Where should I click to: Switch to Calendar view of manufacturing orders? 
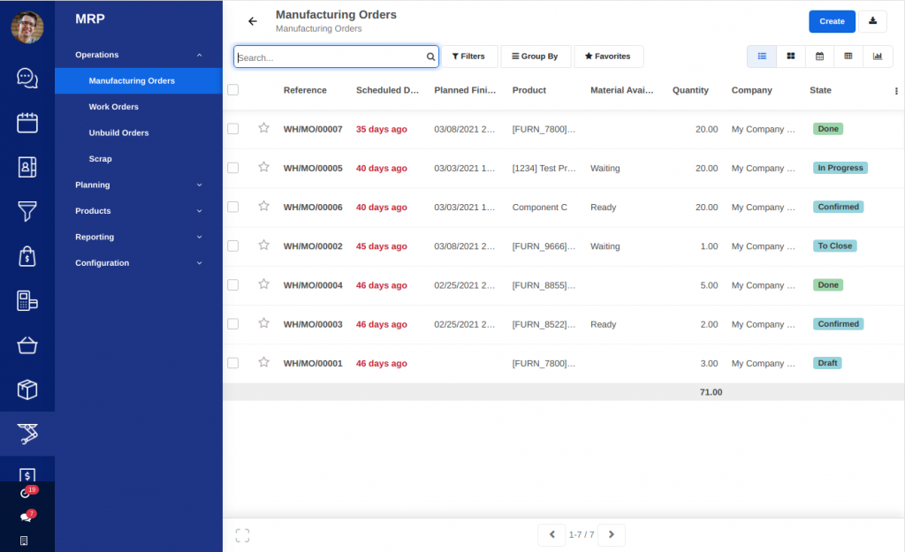click(818, 56)
